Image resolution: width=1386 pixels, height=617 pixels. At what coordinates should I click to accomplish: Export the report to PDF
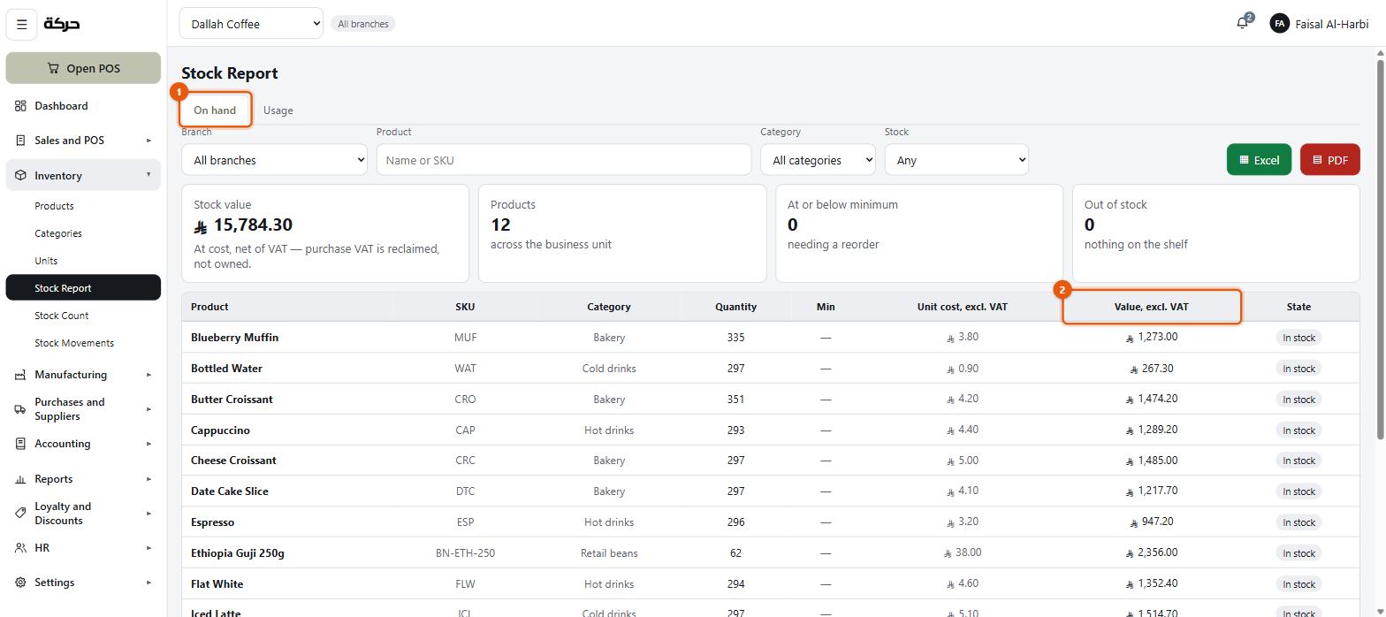click(1329, 160)
